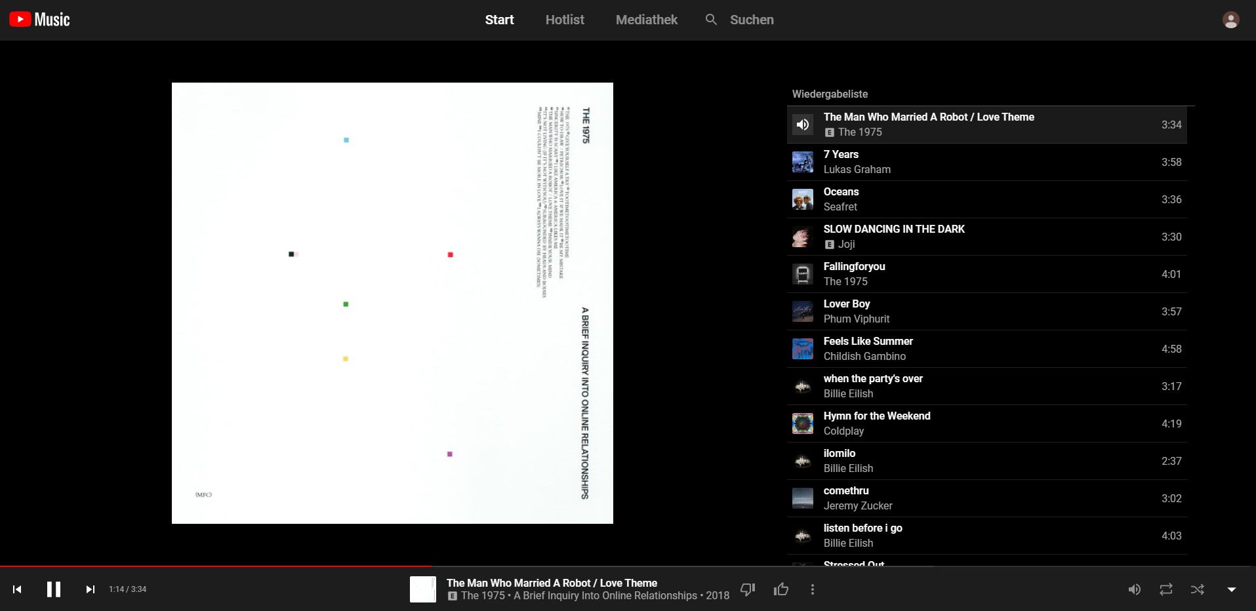The image size is (1256, 611).
Task: Open Joji artist link
Action: click(846, 244)
